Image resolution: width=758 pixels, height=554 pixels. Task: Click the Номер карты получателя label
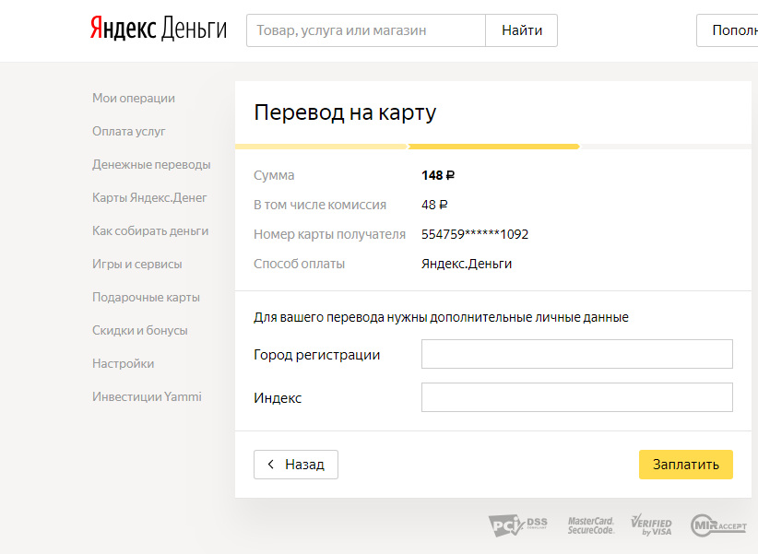click(330, 234)
